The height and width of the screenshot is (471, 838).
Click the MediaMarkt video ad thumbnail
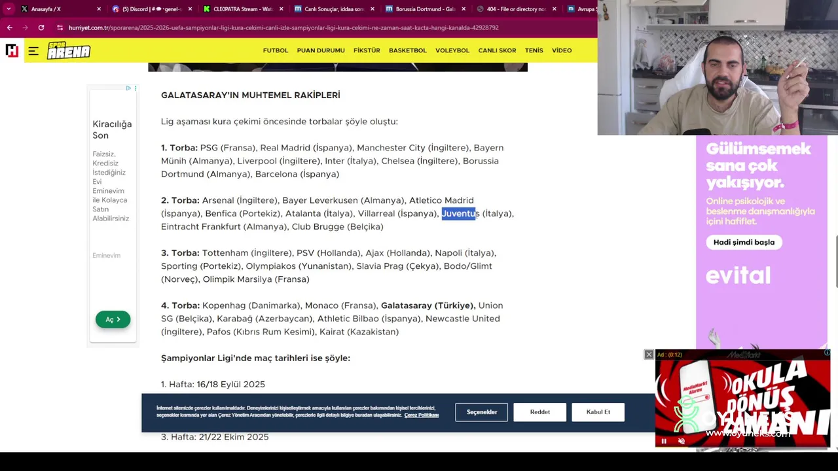(x=742, y=399)
